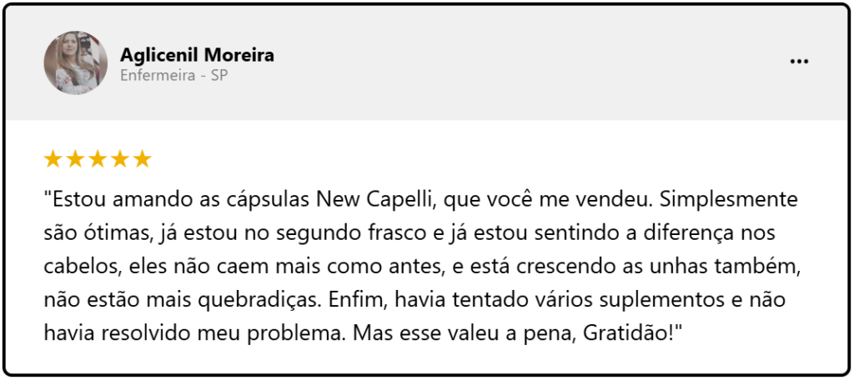The width and height of the screenshot is (854, 380).
Task: Click the first rating star
Action: pyautogui.click(x=53, y=158)
